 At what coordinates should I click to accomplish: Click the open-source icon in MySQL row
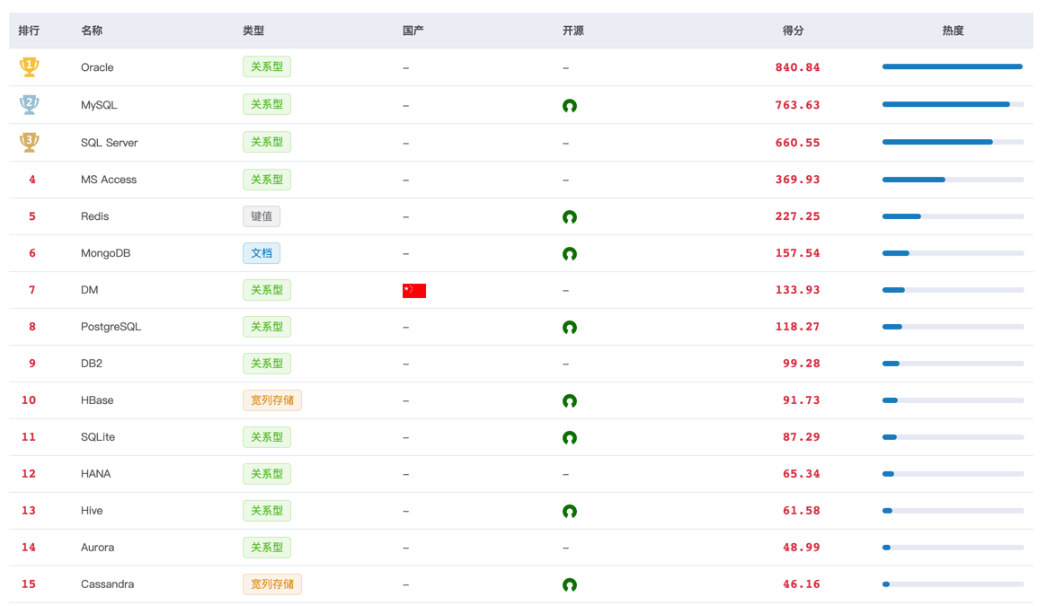(569, 105)
